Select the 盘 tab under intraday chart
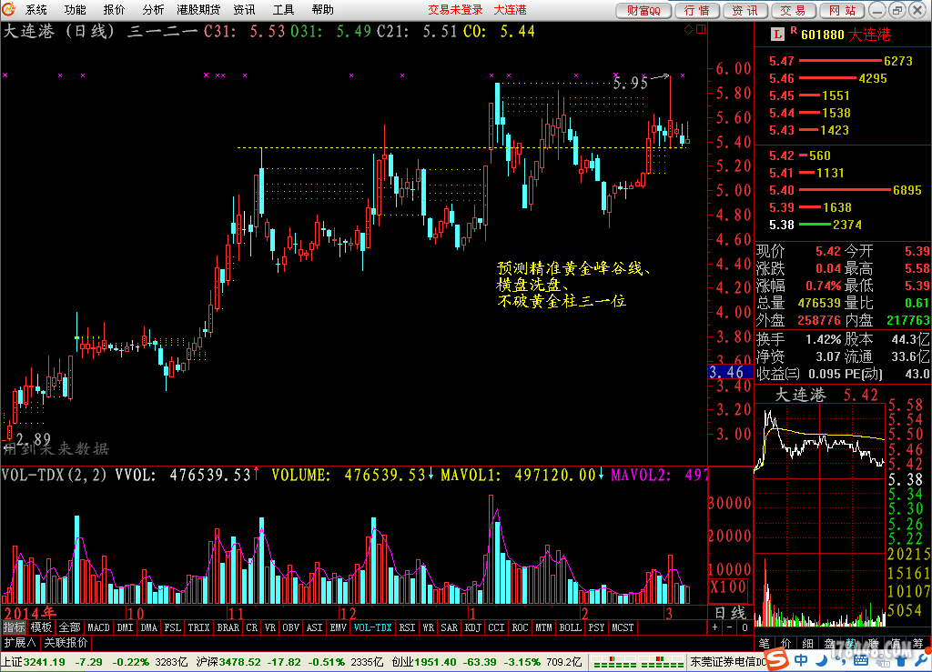Viewport: 932px width, 672px height. point(829,643)
